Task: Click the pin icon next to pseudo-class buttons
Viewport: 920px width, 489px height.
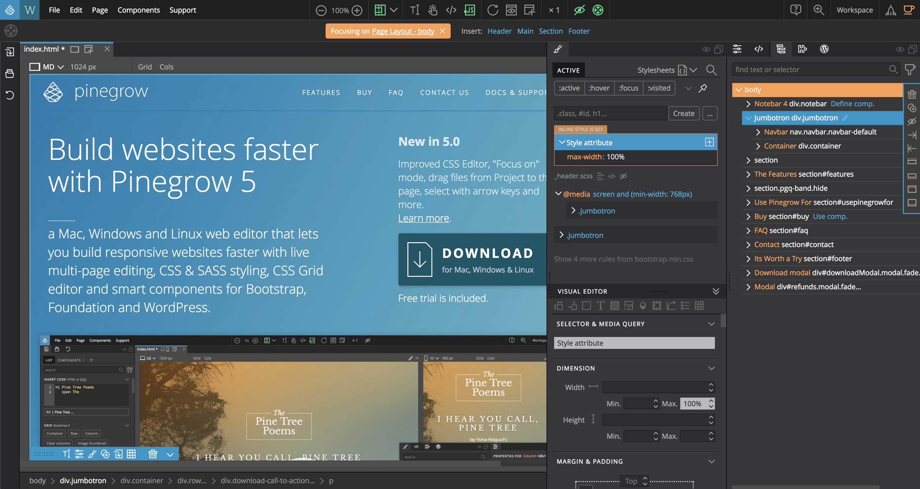Action: (x=703, y=88)
